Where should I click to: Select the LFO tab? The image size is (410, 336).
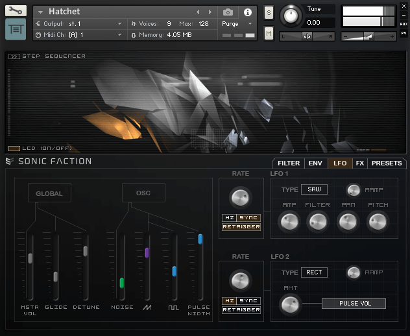[340, 163]
